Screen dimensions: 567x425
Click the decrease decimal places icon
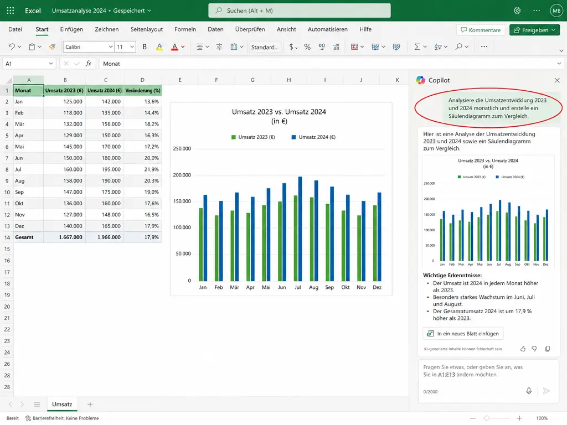pyautogui.click(x=322, y=46)
